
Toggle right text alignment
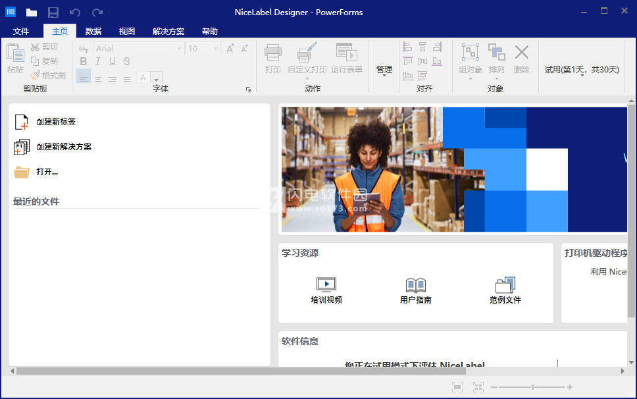(x=113, y=79)
